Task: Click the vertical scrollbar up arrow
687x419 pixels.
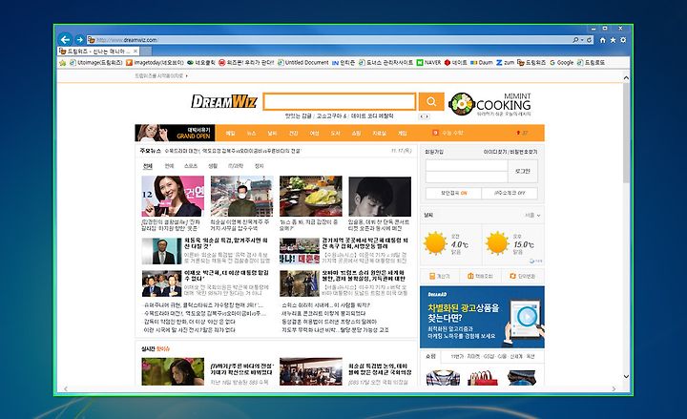Action: pos(626,77)
